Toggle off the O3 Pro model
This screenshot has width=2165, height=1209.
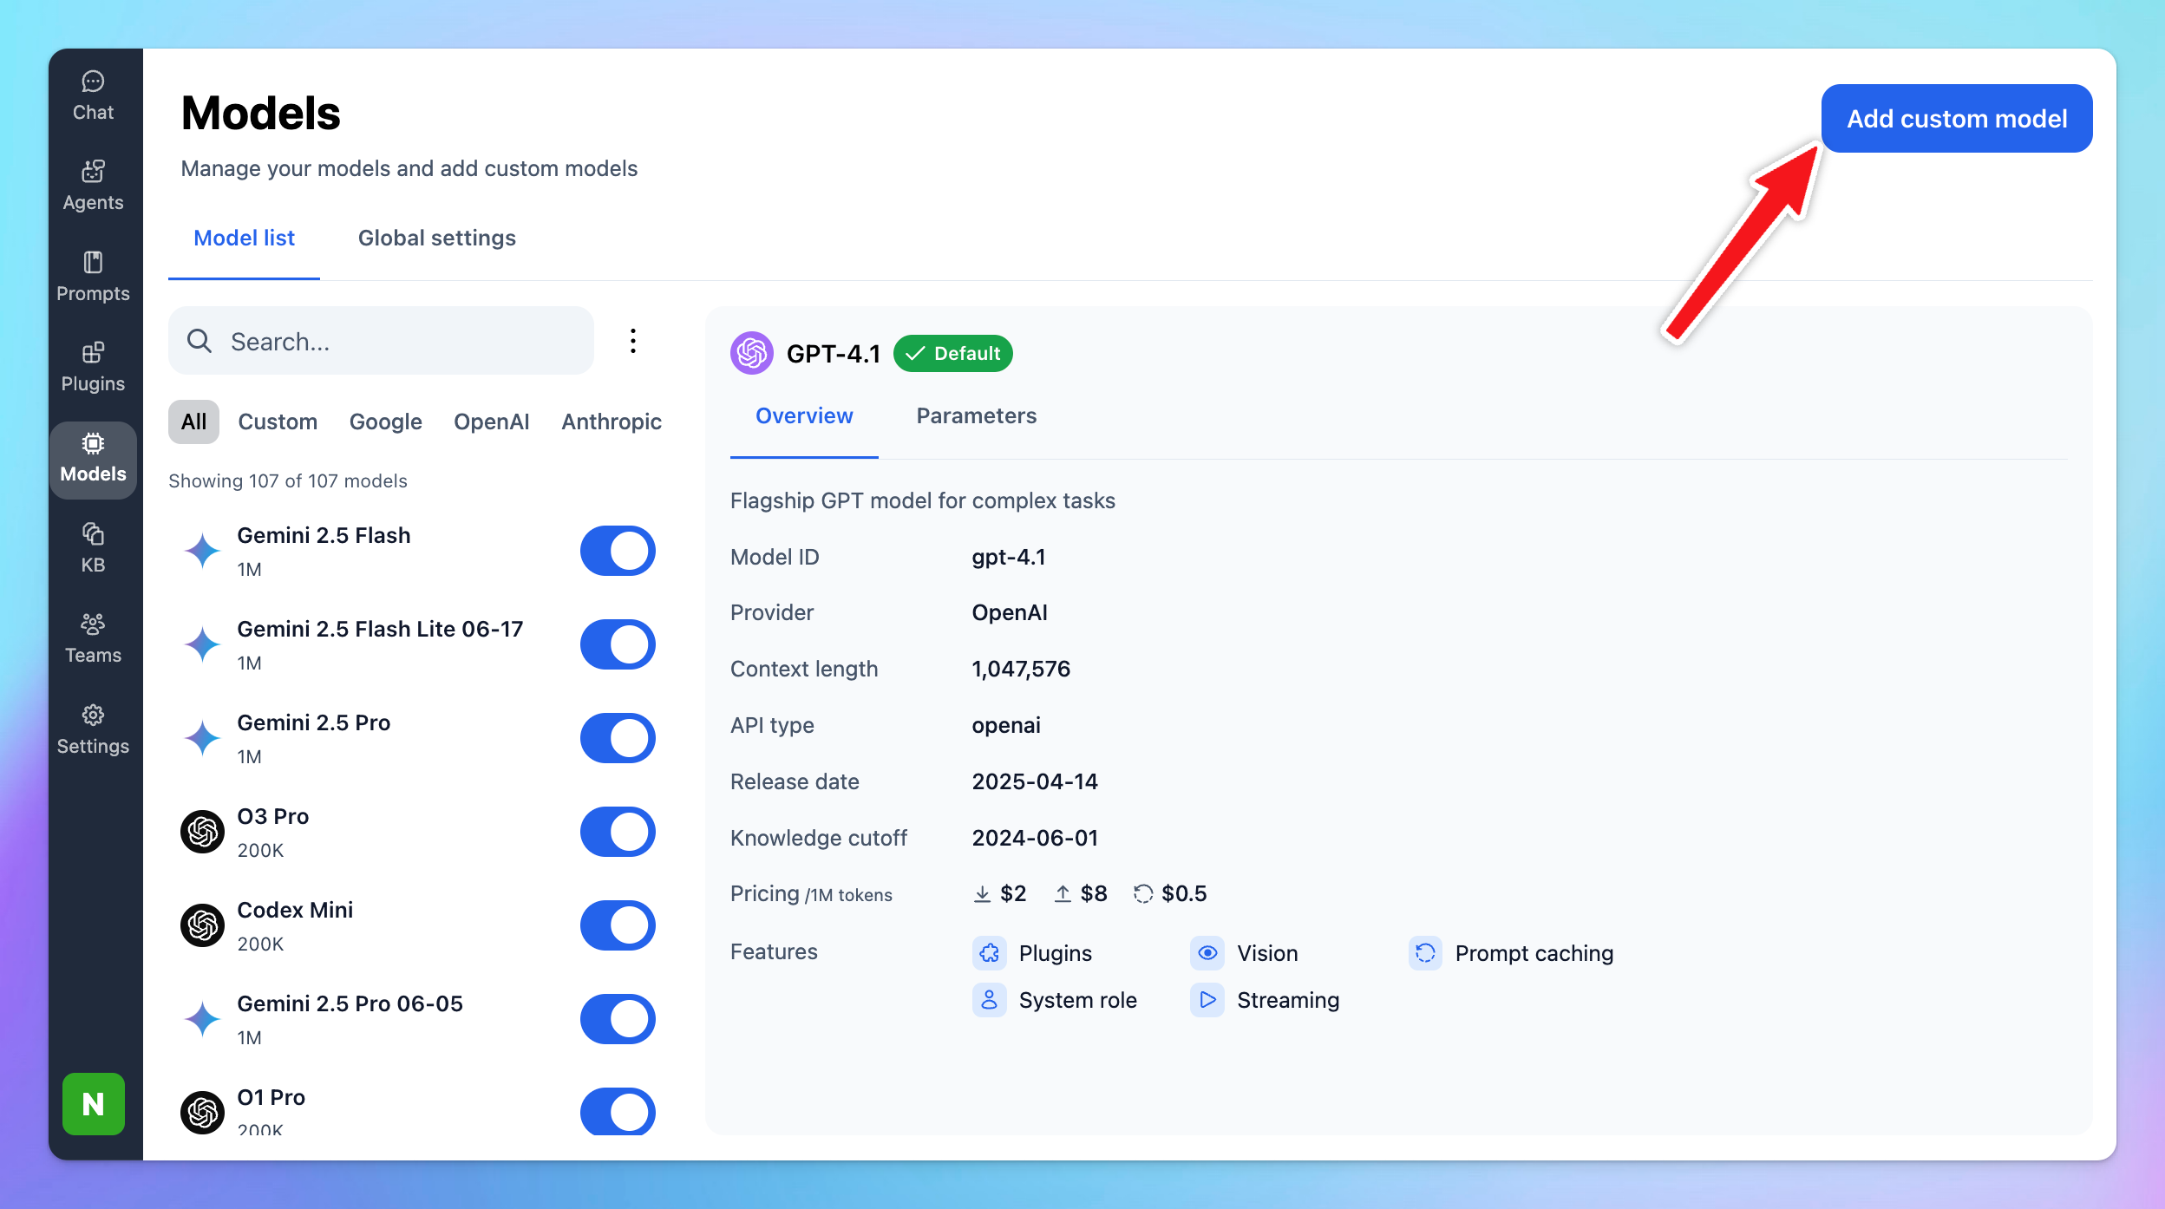coord(618,832)
